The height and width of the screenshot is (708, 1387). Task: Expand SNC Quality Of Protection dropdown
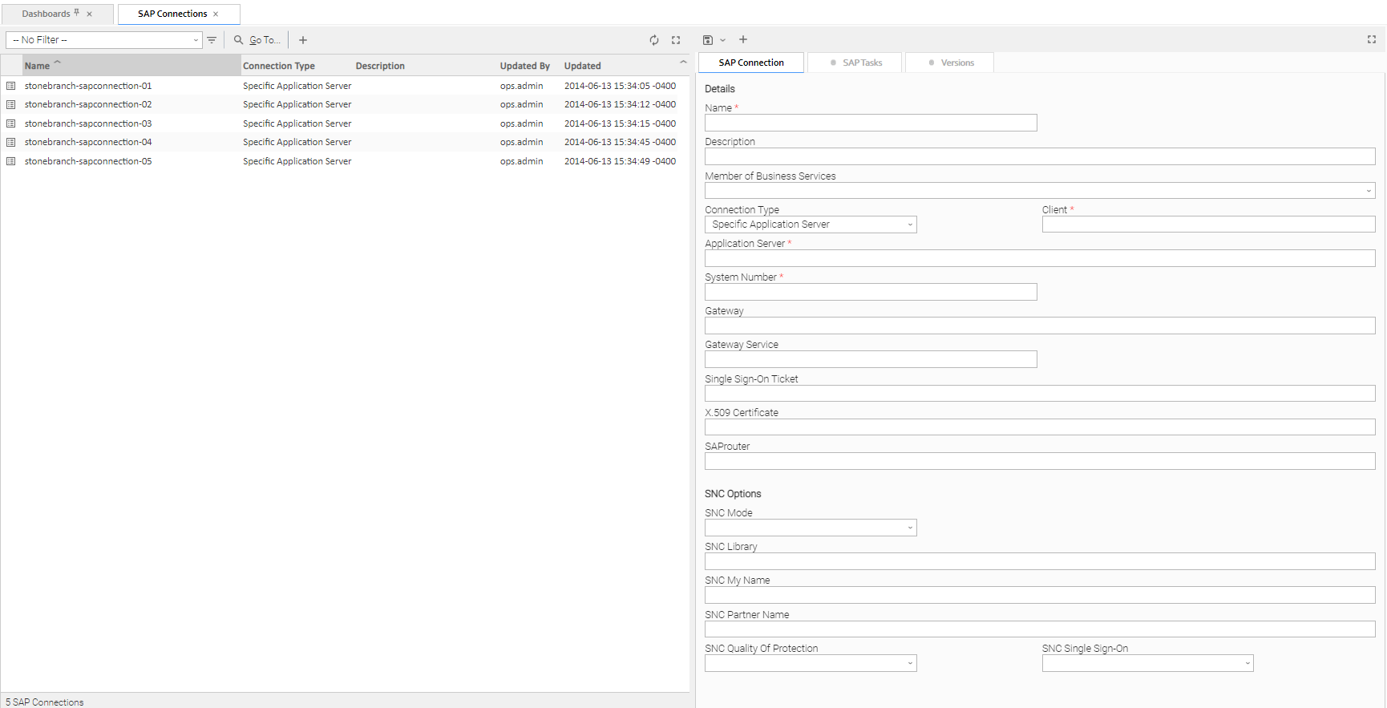click(x=811, y=663)
